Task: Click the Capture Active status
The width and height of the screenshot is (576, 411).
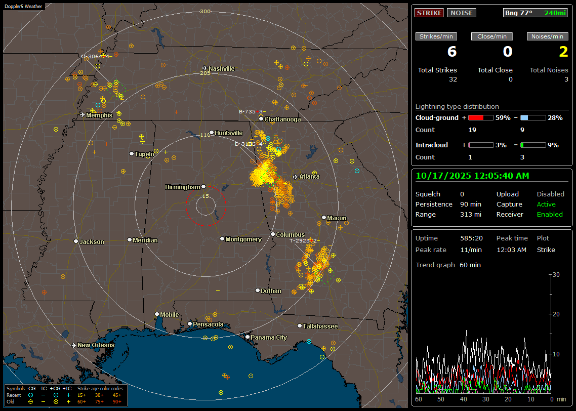Action: pyautogui.click(x=546, y=204)
